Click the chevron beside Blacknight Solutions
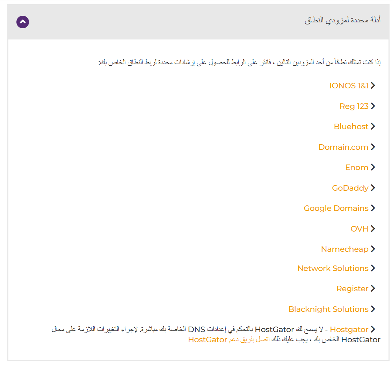 click(x=373, y=309)
